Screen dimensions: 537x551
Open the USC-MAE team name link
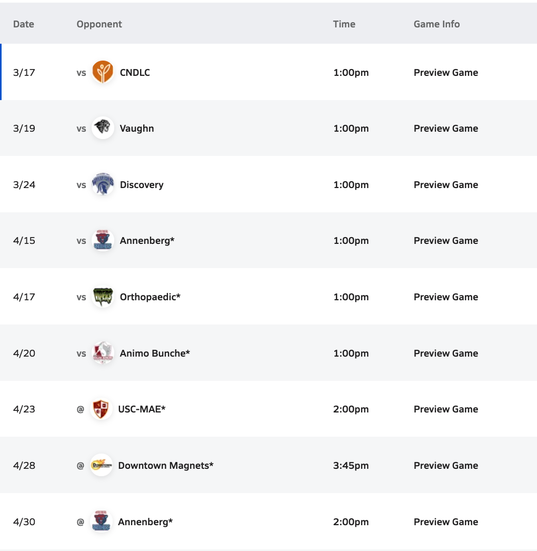click(x=142, y=409)
